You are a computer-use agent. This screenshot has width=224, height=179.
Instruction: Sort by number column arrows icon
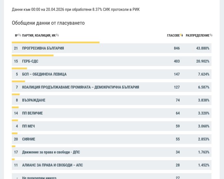click(19, 35)
